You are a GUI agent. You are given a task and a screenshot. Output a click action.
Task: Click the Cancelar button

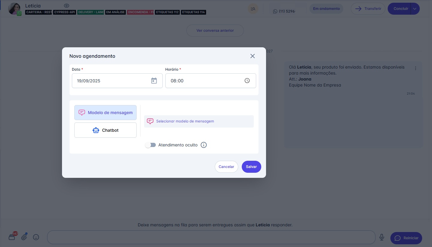coord(226,167)
